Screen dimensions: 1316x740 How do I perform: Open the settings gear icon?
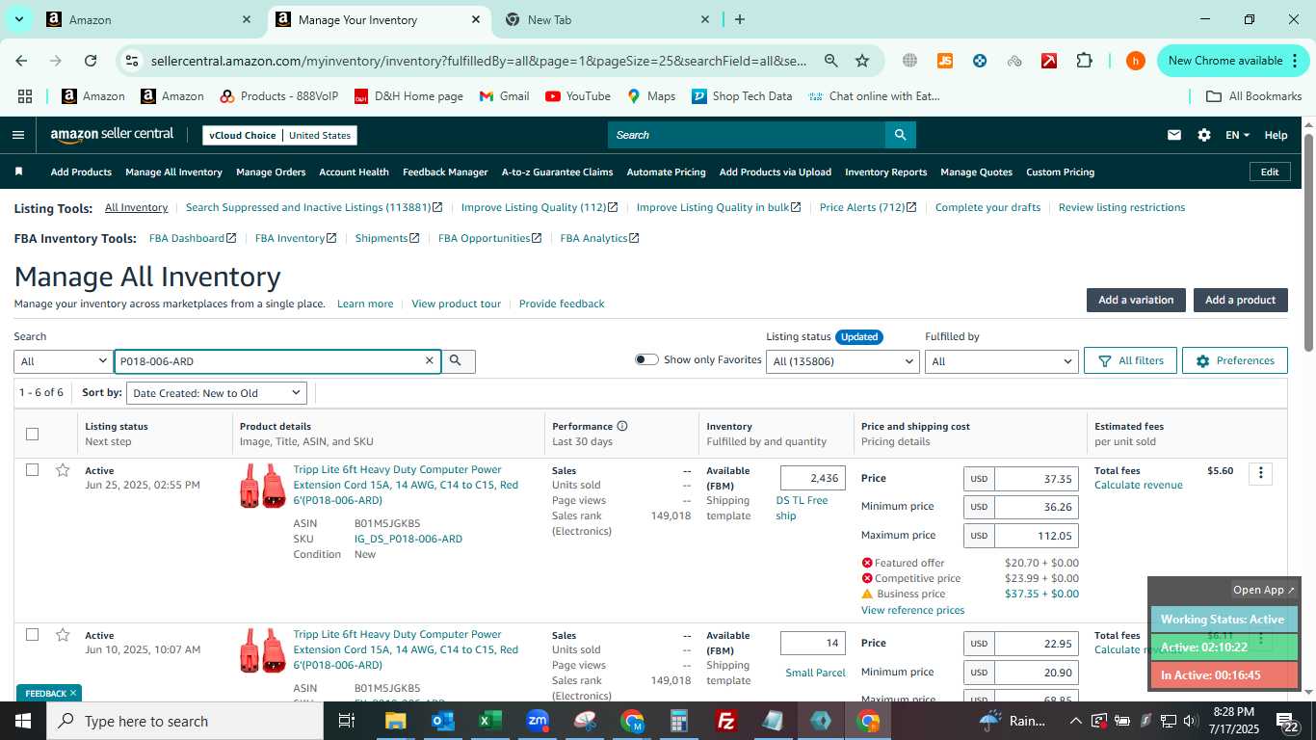coord(1203,135)
